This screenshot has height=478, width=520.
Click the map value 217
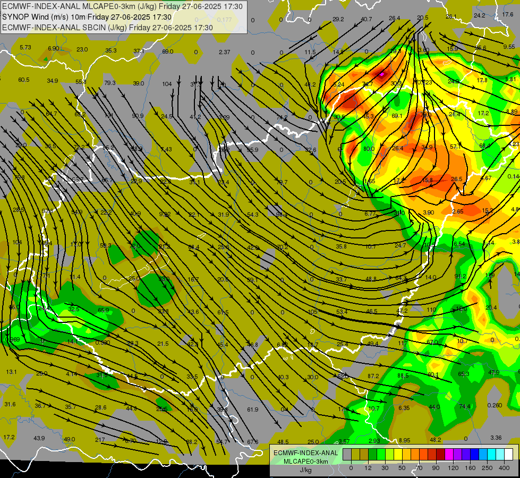click(x=100, y=440)
